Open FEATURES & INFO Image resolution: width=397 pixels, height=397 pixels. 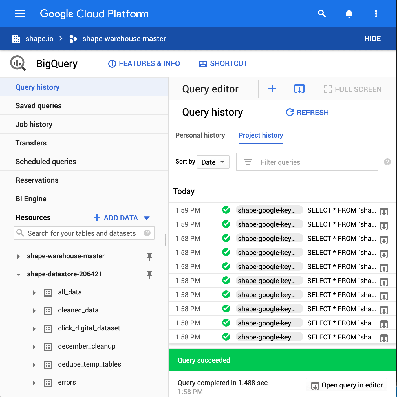click(x=144, y=63)
